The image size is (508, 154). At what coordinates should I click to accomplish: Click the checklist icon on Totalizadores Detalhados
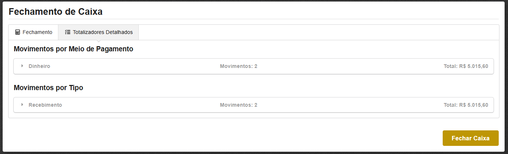tap(68, 32)
